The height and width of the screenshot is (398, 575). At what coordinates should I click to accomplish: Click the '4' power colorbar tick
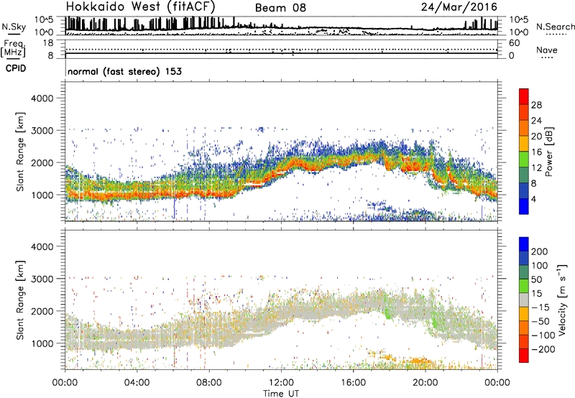(x=533, y=199)
